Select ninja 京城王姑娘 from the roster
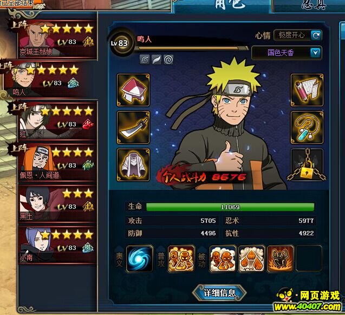 [x=57, y=40]
